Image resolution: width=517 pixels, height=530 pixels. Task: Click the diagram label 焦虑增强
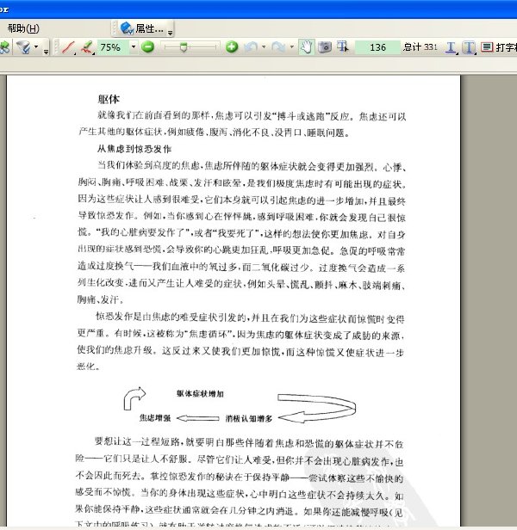pyautogui.click(x=155, y=418)
